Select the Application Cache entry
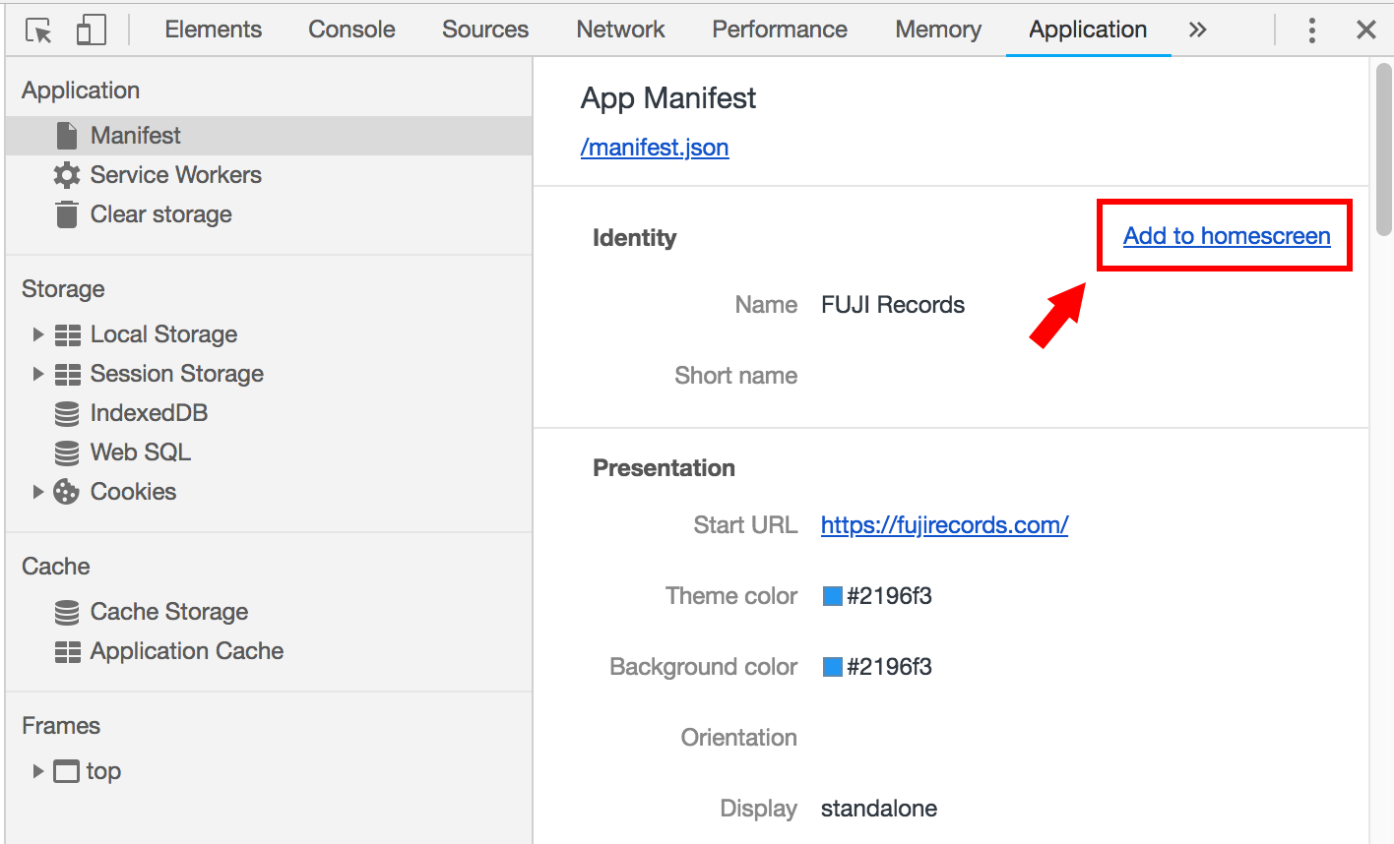The image size is (1394, 844). 187,651
